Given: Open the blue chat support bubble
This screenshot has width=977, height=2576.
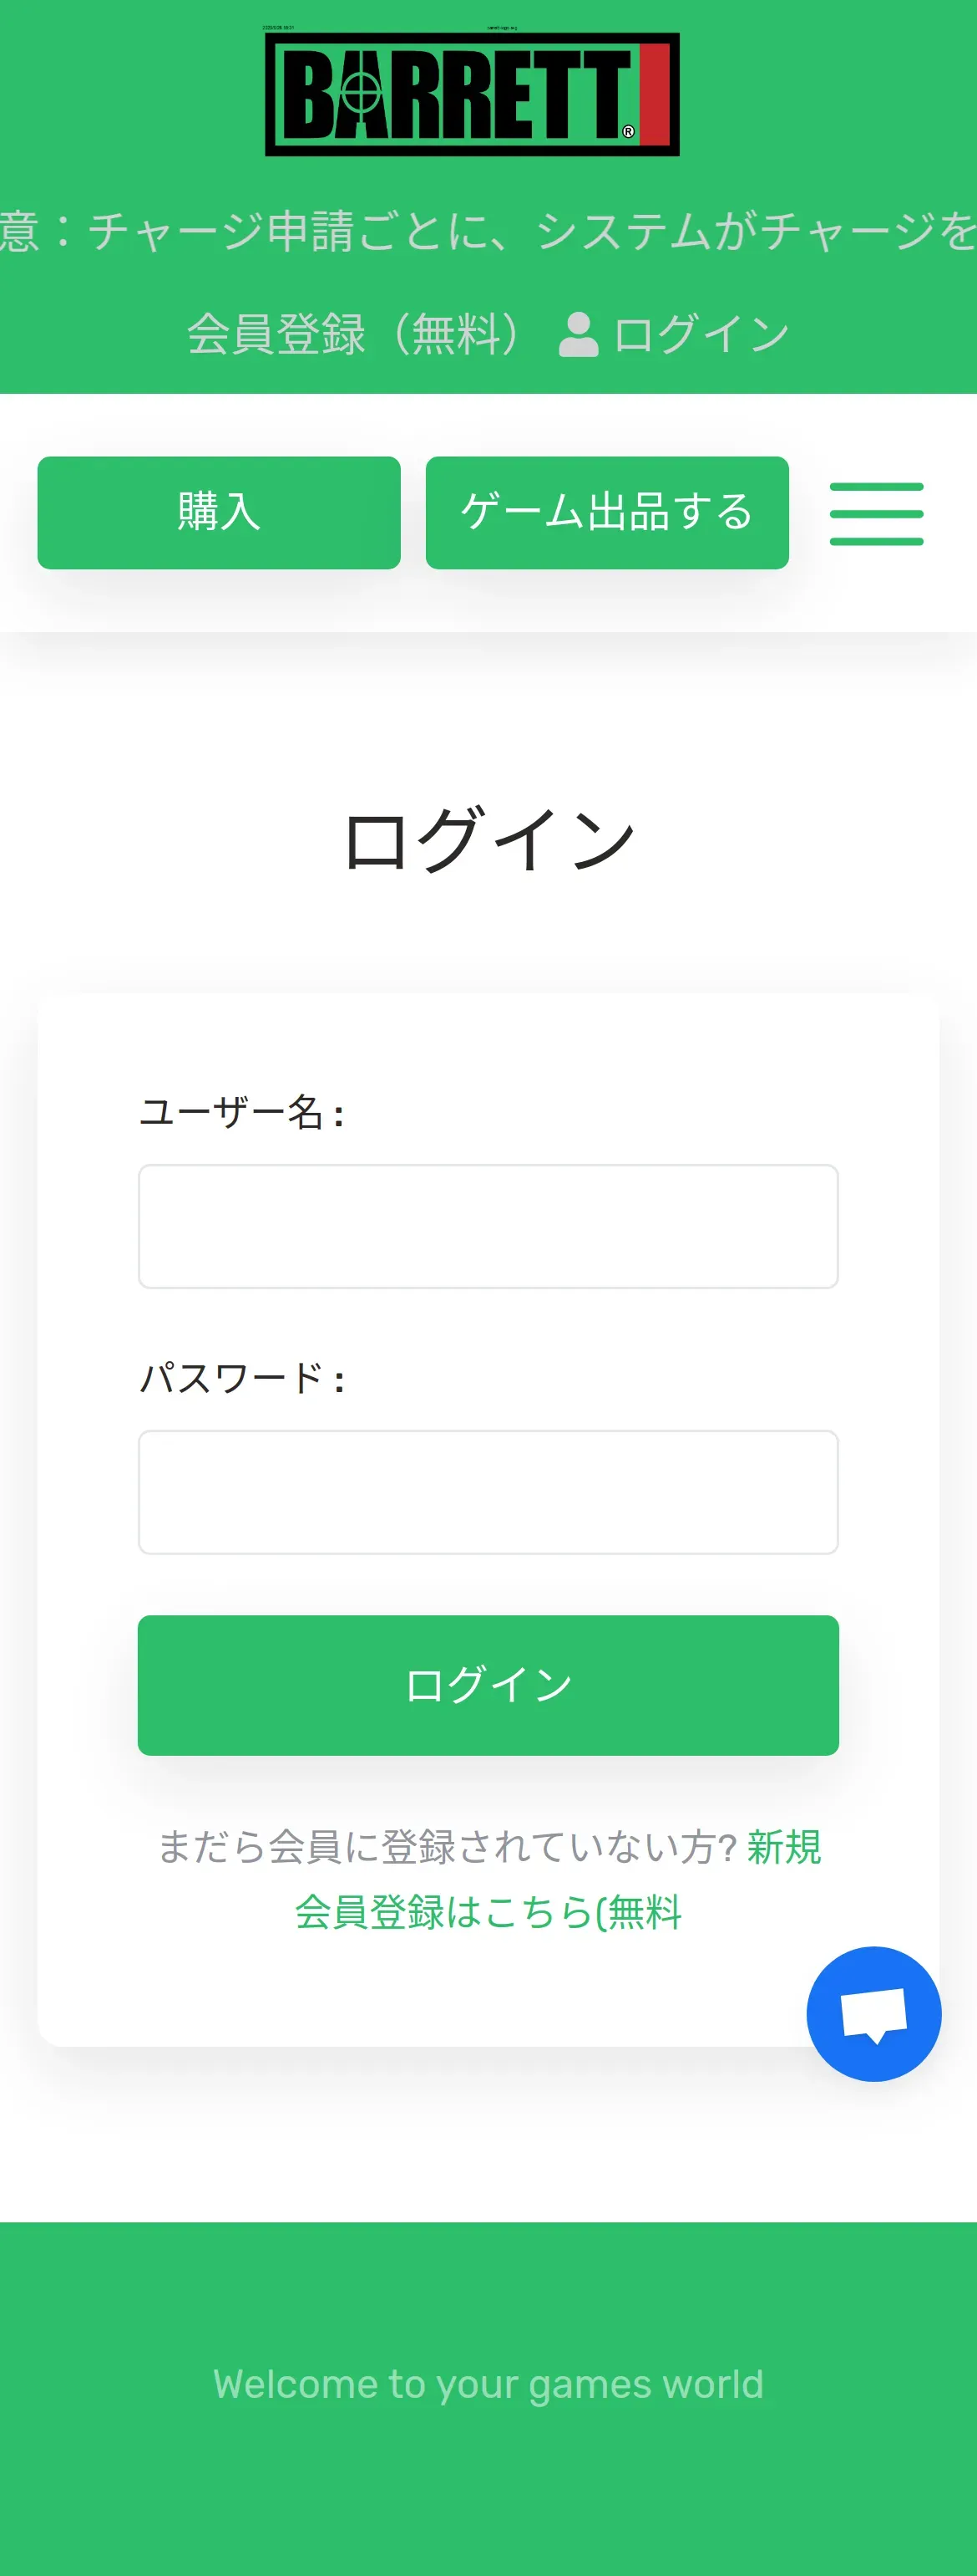Looking at the screenshot, I should 873,2013.
